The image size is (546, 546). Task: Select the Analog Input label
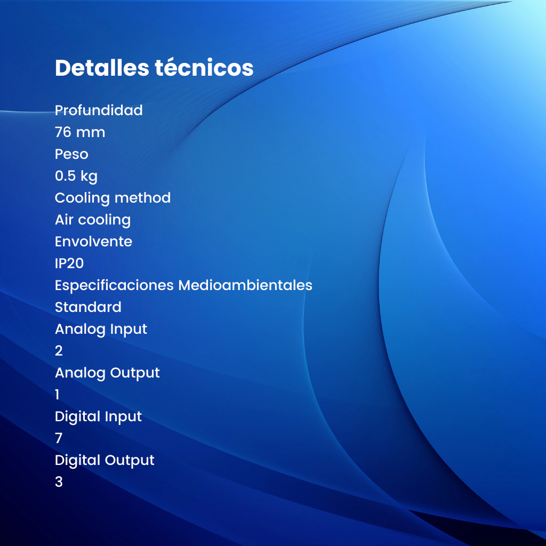(x=101, y=329)
